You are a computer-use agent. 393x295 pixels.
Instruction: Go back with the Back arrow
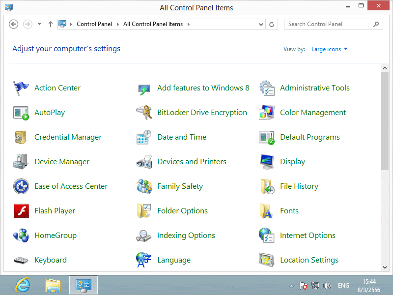14,24
